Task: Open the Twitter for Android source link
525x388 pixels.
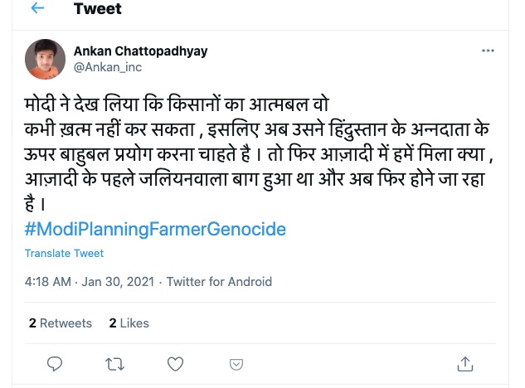Action: click(x=219, y=282)
